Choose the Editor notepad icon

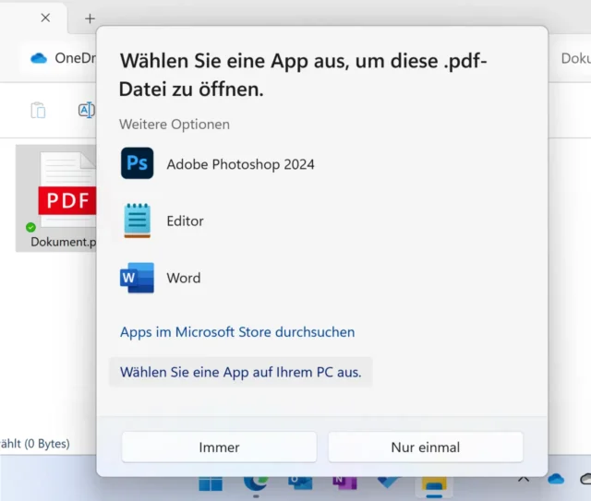coord(138,221)
